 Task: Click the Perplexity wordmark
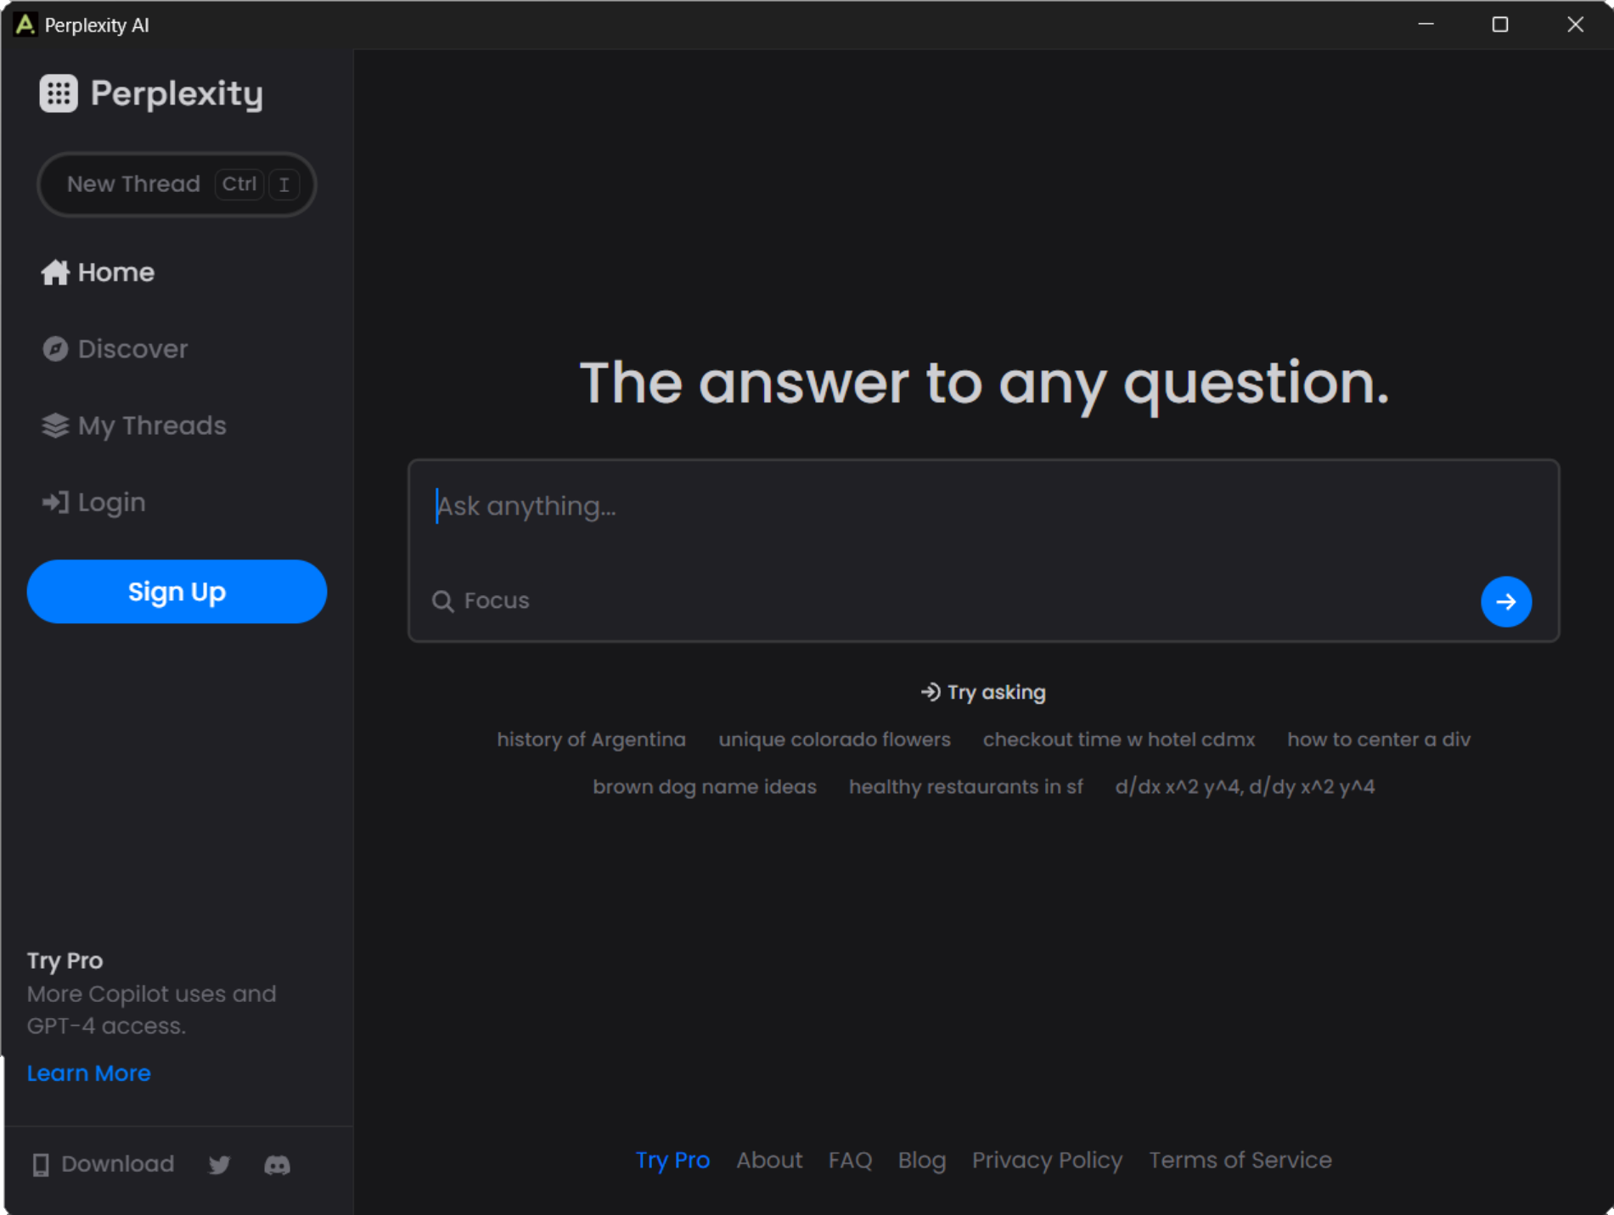[177, 93]
